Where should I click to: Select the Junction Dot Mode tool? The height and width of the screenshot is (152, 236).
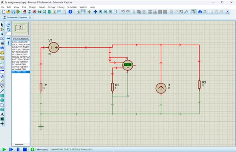click(2, 34)
